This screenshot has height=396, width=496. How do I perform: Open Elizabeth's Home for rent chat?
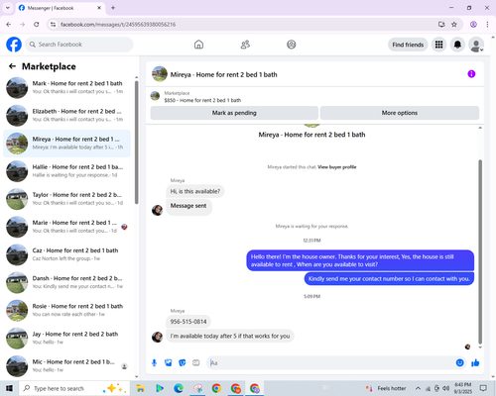[x=67, y=116]
